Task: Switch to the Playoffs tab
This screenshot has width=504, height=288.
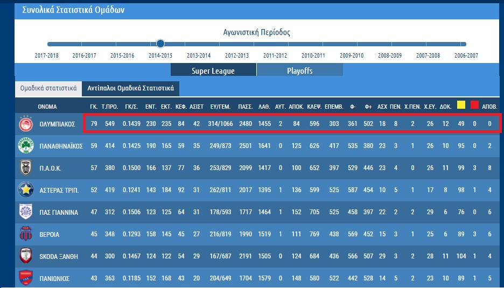Action: click(300, 70)
